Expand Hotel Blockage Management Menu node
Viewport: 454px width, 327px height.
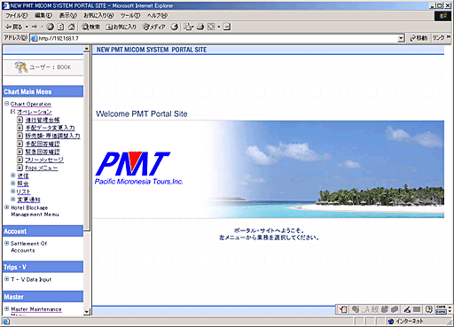point(6,207)
